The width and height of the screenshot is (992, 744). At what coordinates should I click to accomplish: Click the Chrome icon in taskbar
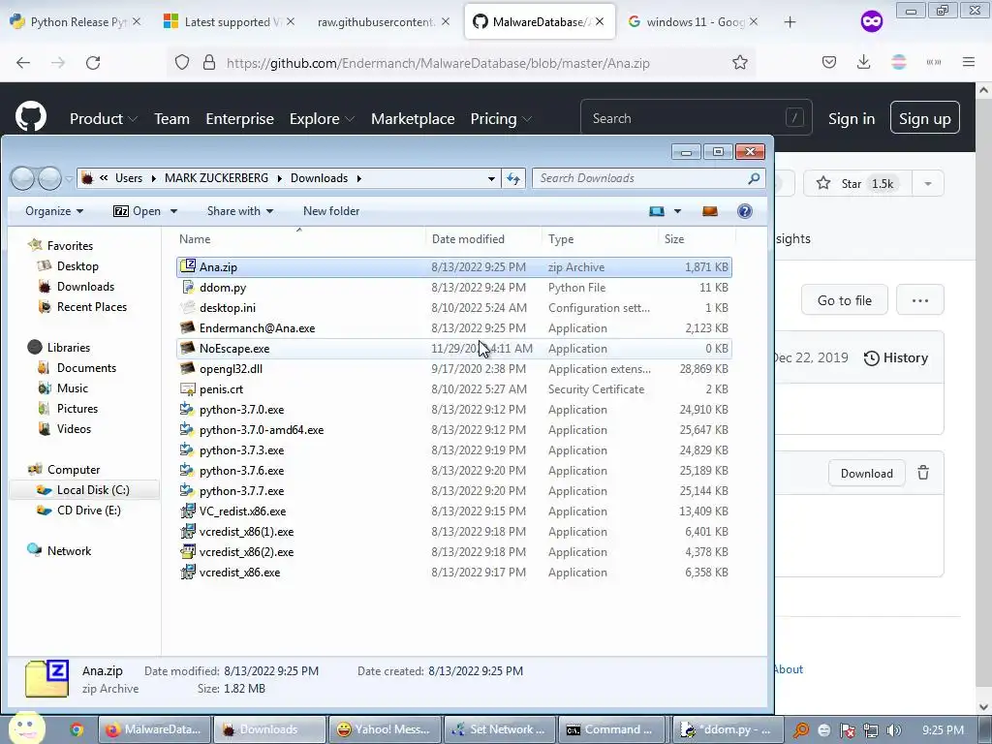[77, 729]
